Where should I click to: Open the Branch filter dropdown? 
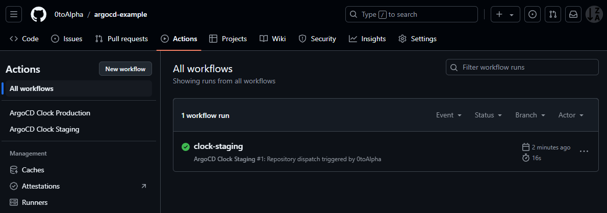[x=530, y=115]
